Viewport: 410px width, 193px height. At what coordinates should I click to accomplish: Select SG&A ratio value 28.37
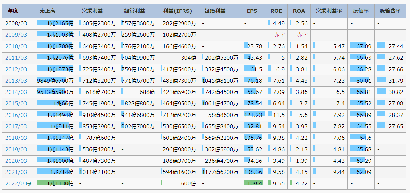coord(396,115)
